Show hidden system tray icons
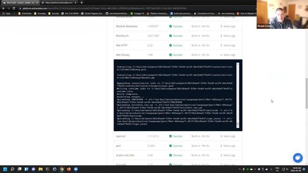Screen dimensions: 308x173 (240, 169)
